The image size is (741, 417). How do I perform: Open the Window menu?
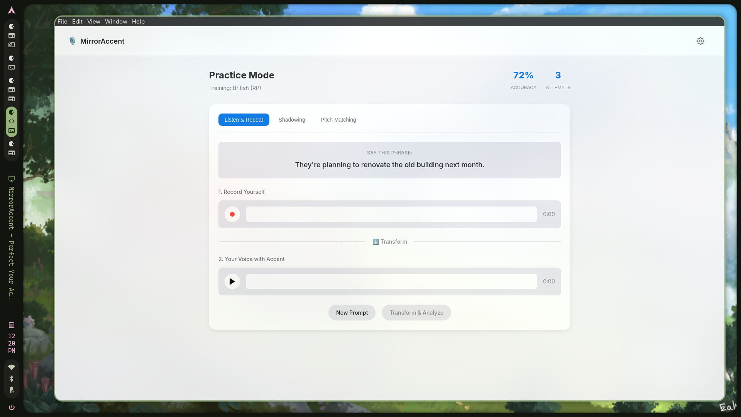coord(116,22)
